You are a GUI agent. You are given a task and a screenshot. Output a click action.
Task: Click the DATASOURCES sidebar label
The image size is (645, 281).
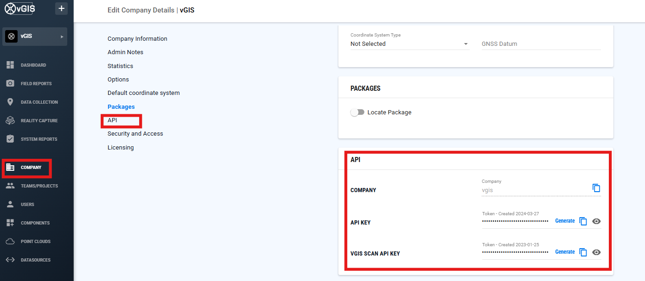tap(36, 260)
